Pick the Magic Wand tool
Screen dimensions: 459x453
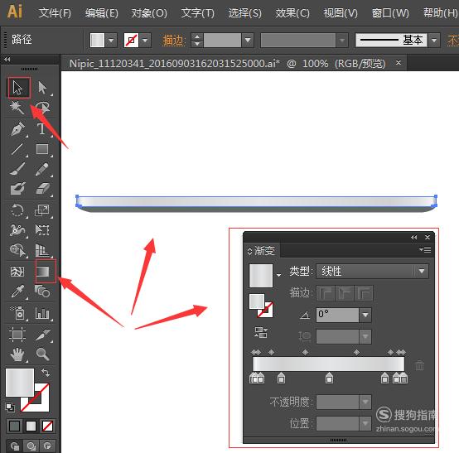click(17, 108)
